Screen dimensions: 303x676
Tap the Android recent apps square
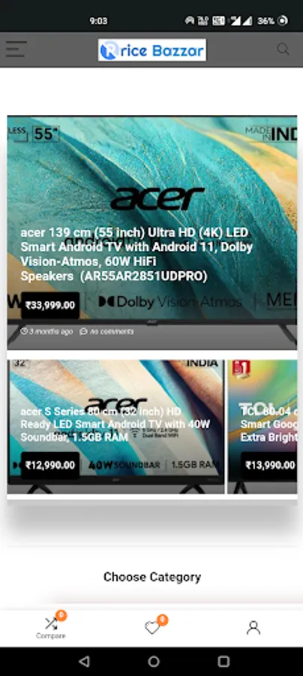(x=223, y=661)
